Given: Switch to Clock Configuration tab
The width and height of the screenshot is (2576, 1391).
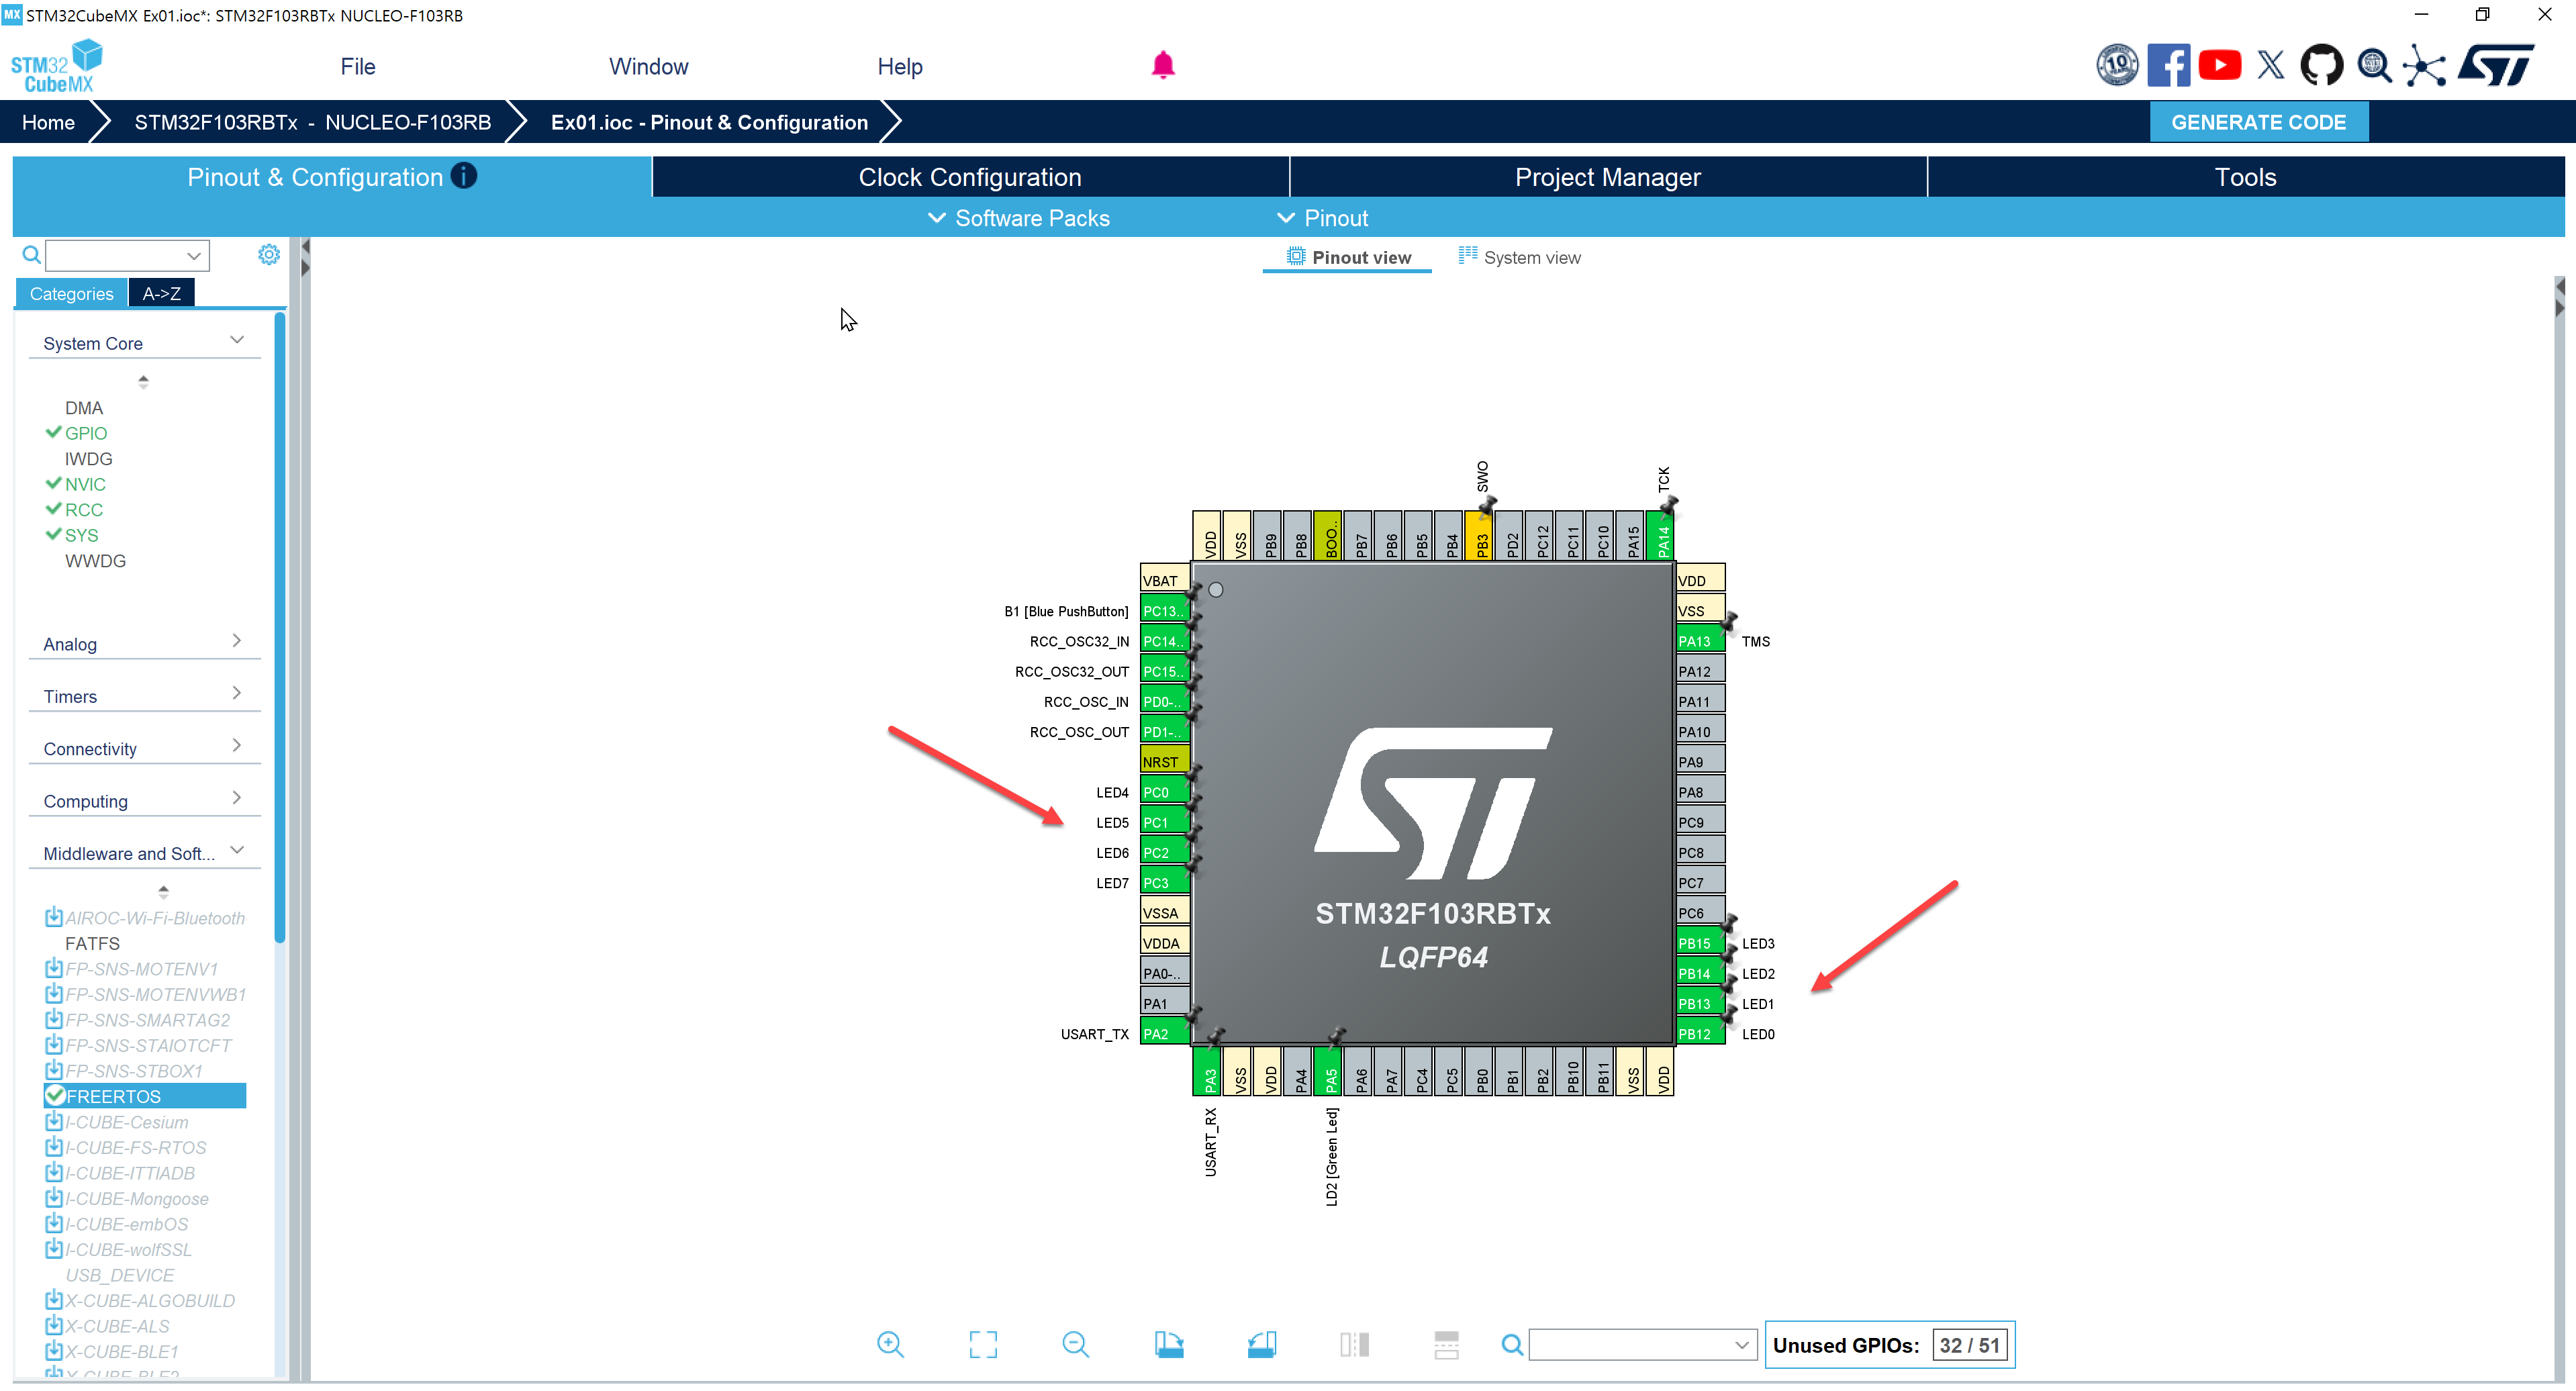Looking at the screenshot, I should (969, 177).
